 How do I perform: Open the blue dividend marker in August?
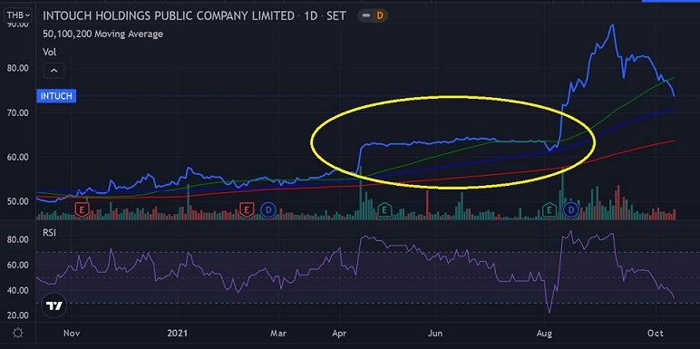click(570, 208)
